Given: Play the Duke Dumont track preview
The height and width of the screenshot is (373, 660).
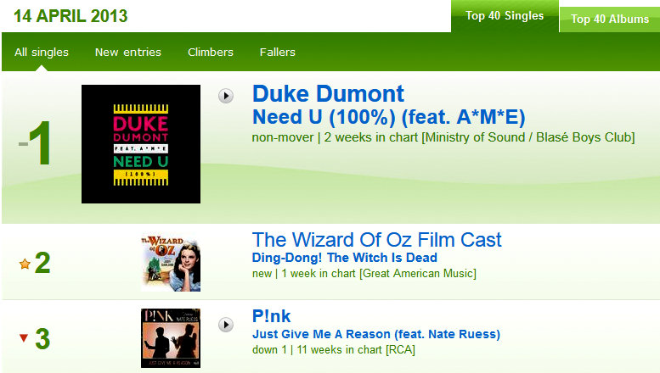Looking at the screenshot, I should pyautogui.click(x=226, y=96).
